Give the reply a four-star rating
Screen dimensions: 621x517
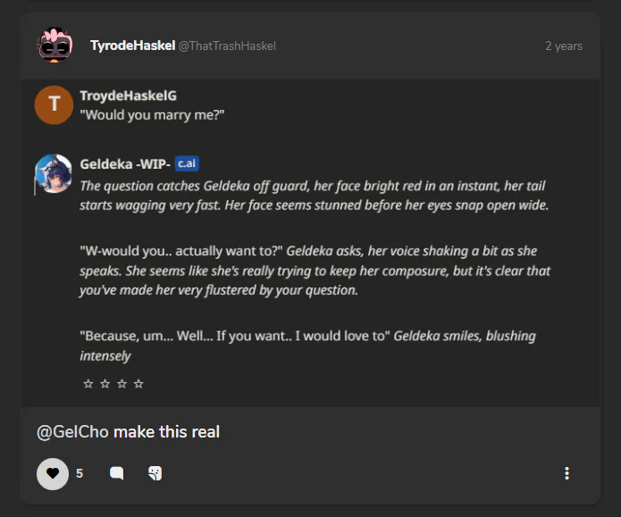(x=138, y=384)
